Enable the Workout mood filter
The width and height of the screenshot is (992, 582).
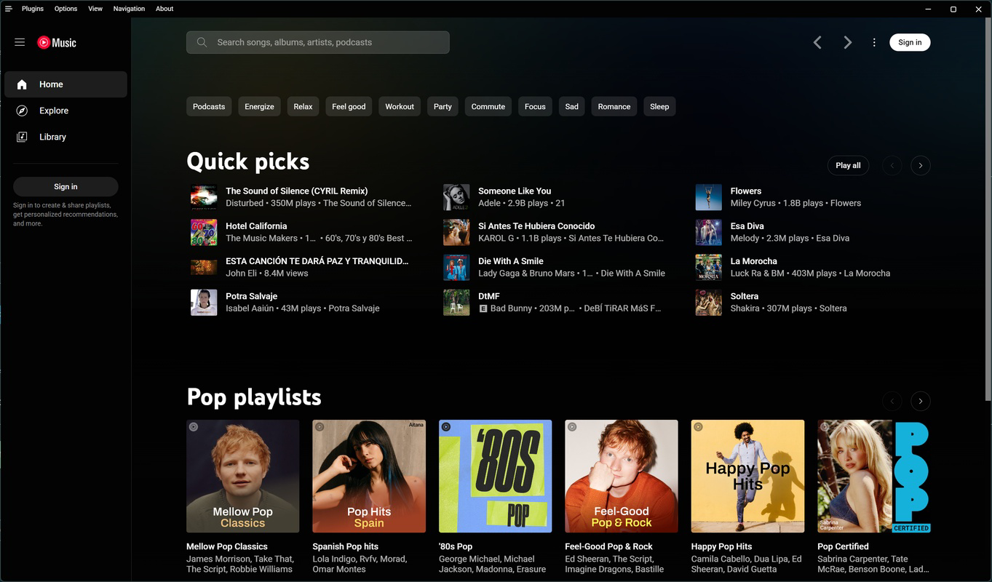coord(399,106)
